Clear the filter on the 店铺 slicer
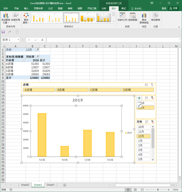Image resolution: width=182 pixels, height=192 pixels. point(152,85)
